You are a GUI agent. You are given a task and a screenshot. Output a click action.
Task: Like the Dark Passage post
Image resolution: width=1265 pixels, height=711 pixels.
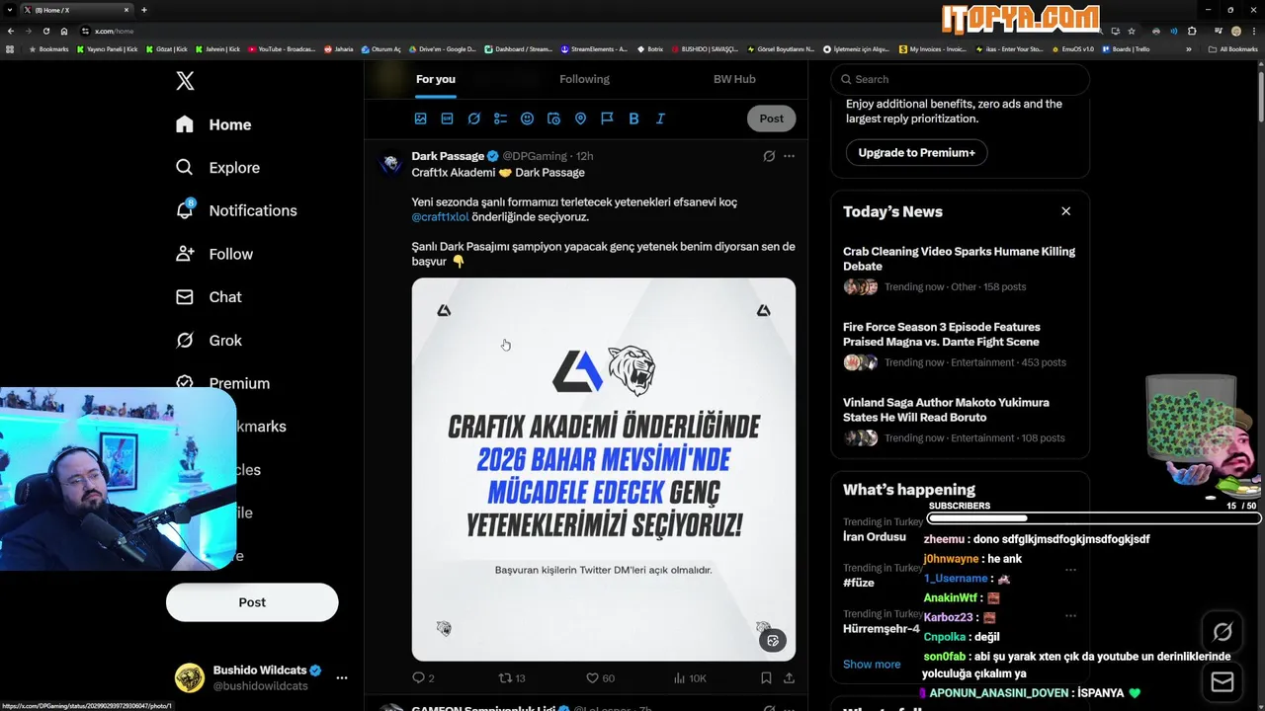pyautogui.click(x=600, y=678)
